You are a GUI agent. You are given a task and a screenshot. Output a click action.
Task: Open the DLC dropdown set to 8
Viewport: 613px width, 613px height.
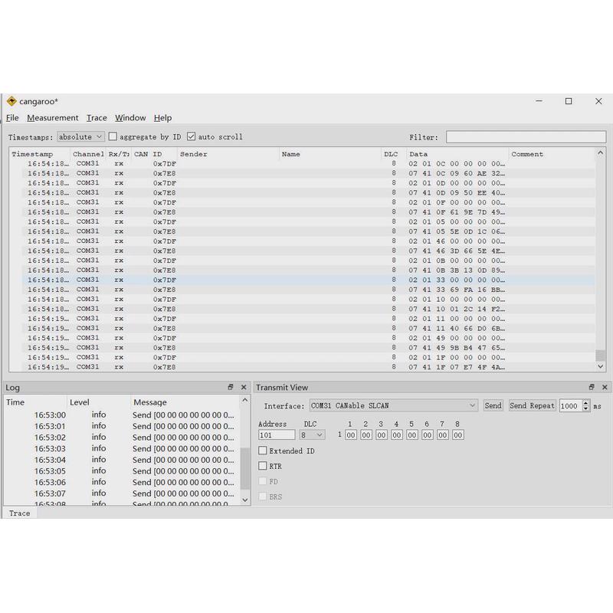pyautogui.click(x=312, y=434)
